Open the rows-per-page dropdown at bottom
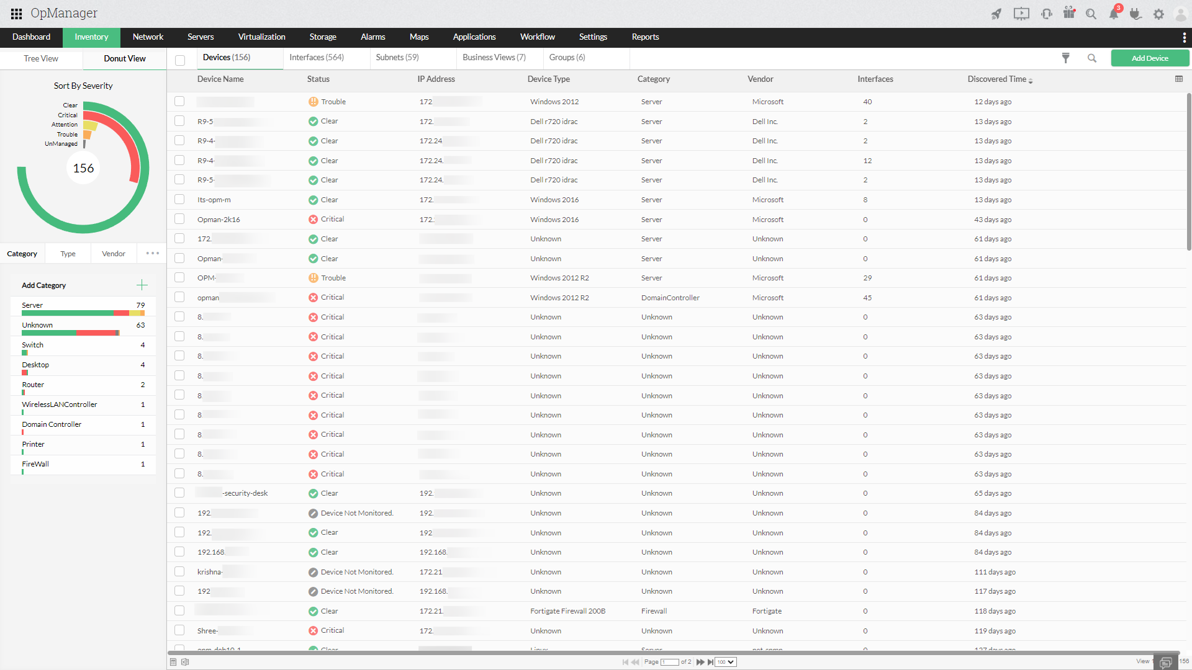 (x=725, y=661)
